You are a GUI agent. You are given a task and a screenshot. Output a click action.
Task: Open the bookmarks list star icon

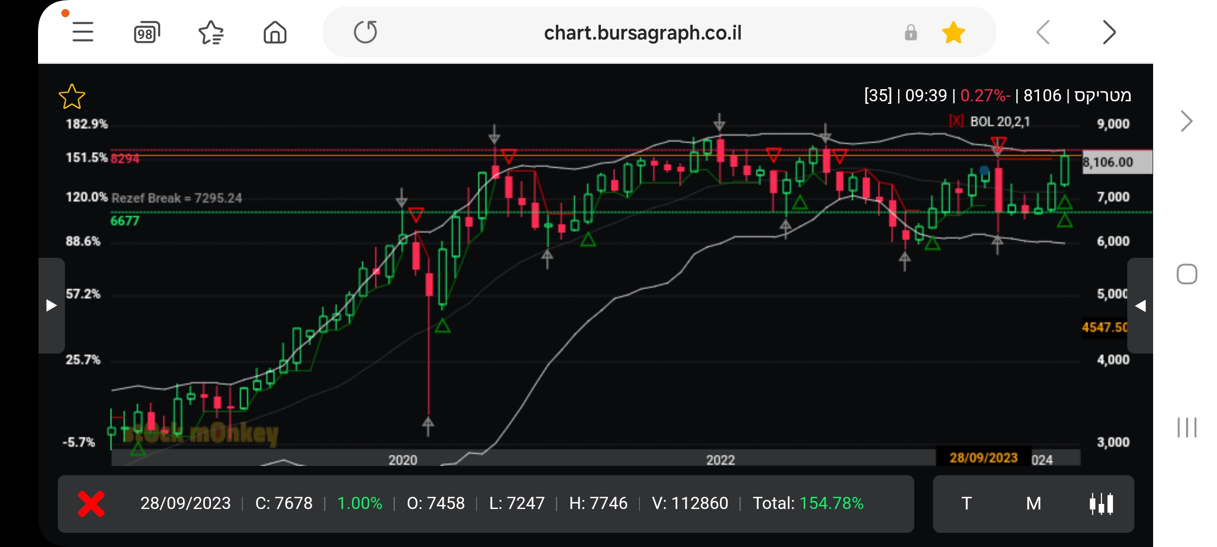[211, 33]
